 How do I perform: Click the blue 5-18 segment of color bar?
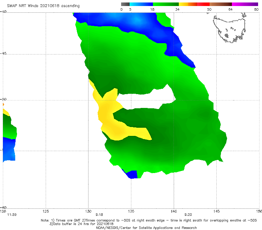(x=141, y=4)
